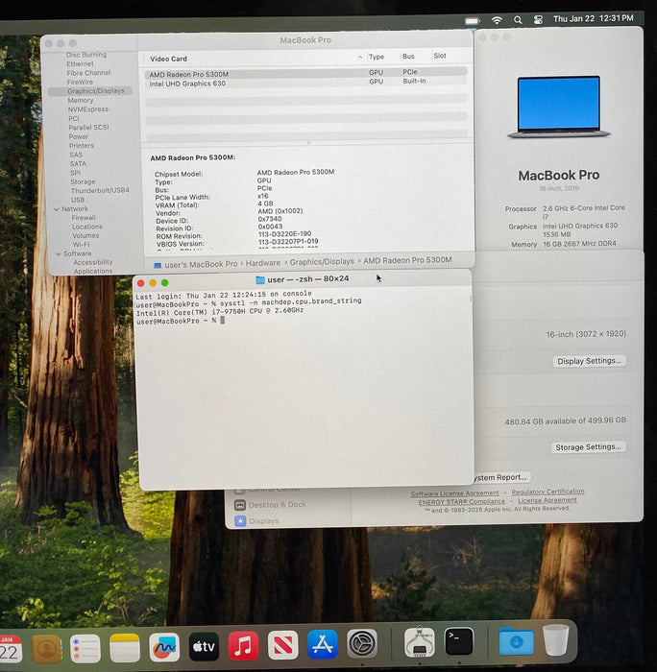Select Thunderbolt/USB4 in sidebar

point(100,190)
